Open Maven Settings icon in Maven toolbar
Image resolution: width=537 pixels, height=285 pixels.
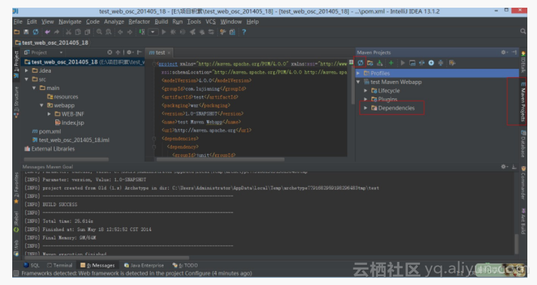coord(452,63)
